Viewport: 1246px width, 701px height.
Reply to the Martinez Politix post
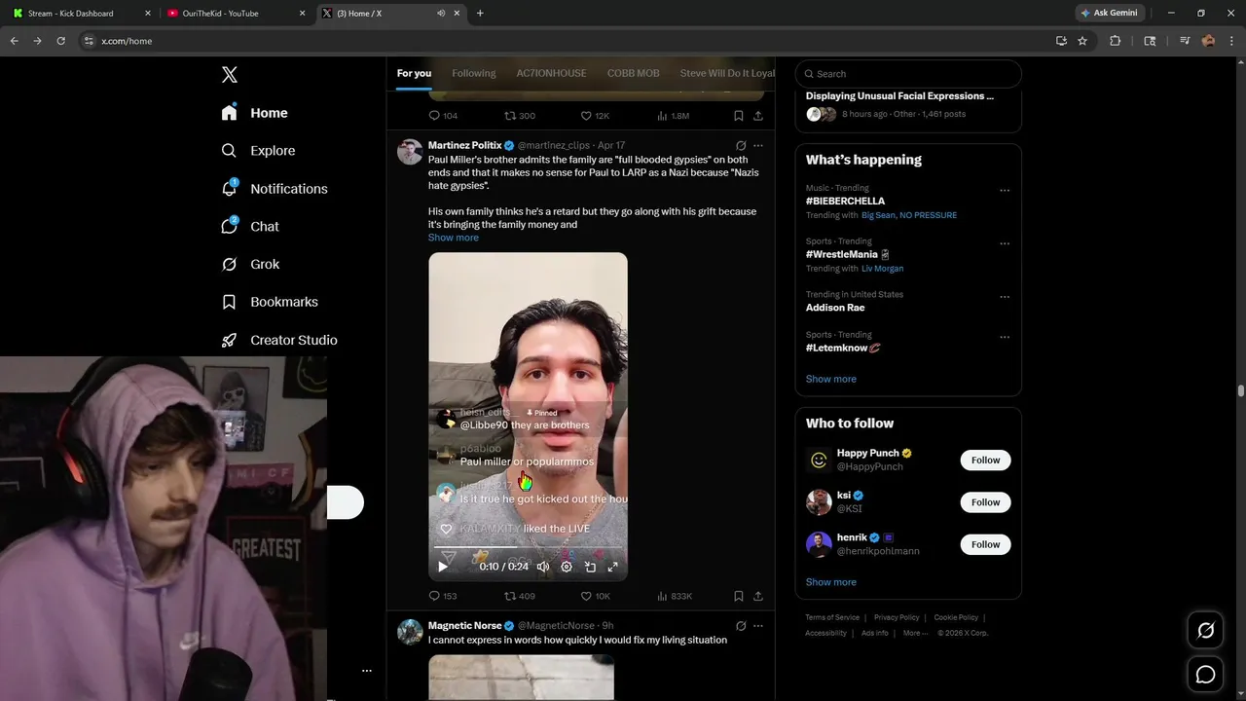click(x=443, y=596)
